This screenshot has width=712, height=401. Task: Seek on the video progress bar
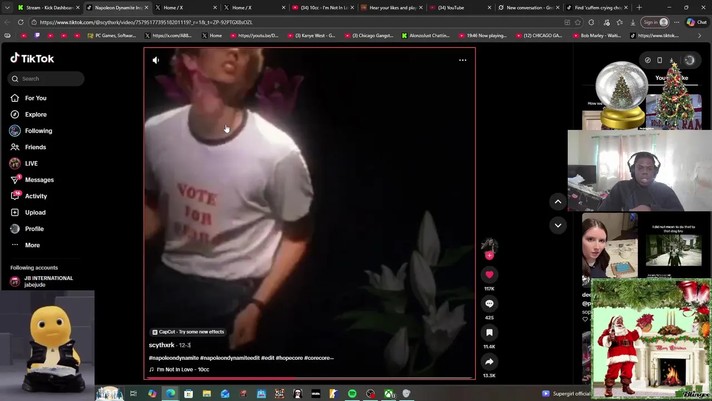point(309,378)
